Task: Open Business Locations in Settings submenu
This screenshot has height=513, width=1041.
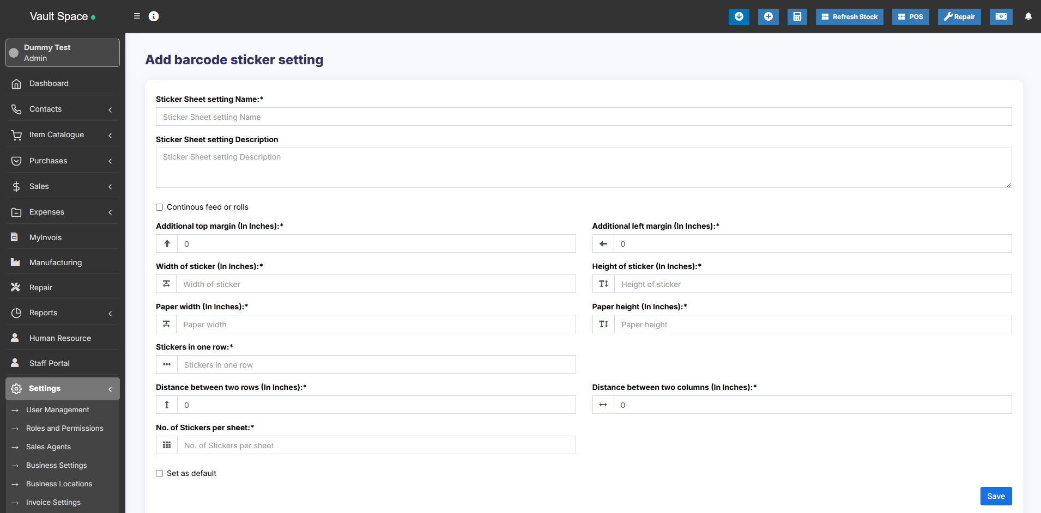Action: pos(59,484)
